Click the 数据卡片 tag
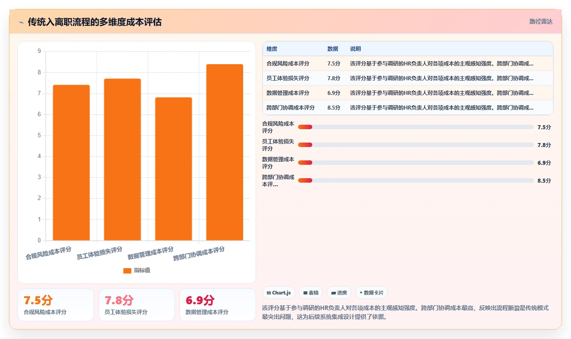 372,293
